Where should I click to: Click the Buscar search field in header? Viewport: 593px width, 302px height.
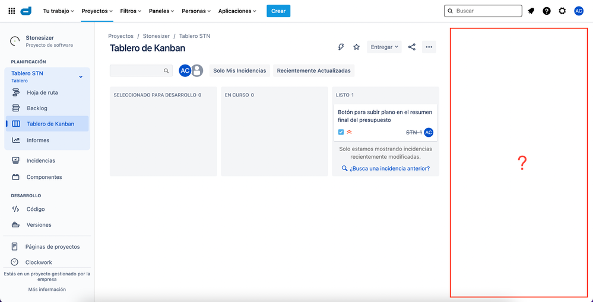click(x=483, y=11)
